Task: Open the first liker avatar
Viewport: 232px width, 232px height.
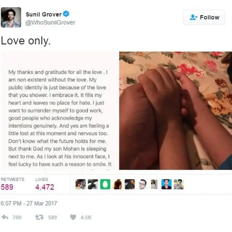Action: point(80,184)
